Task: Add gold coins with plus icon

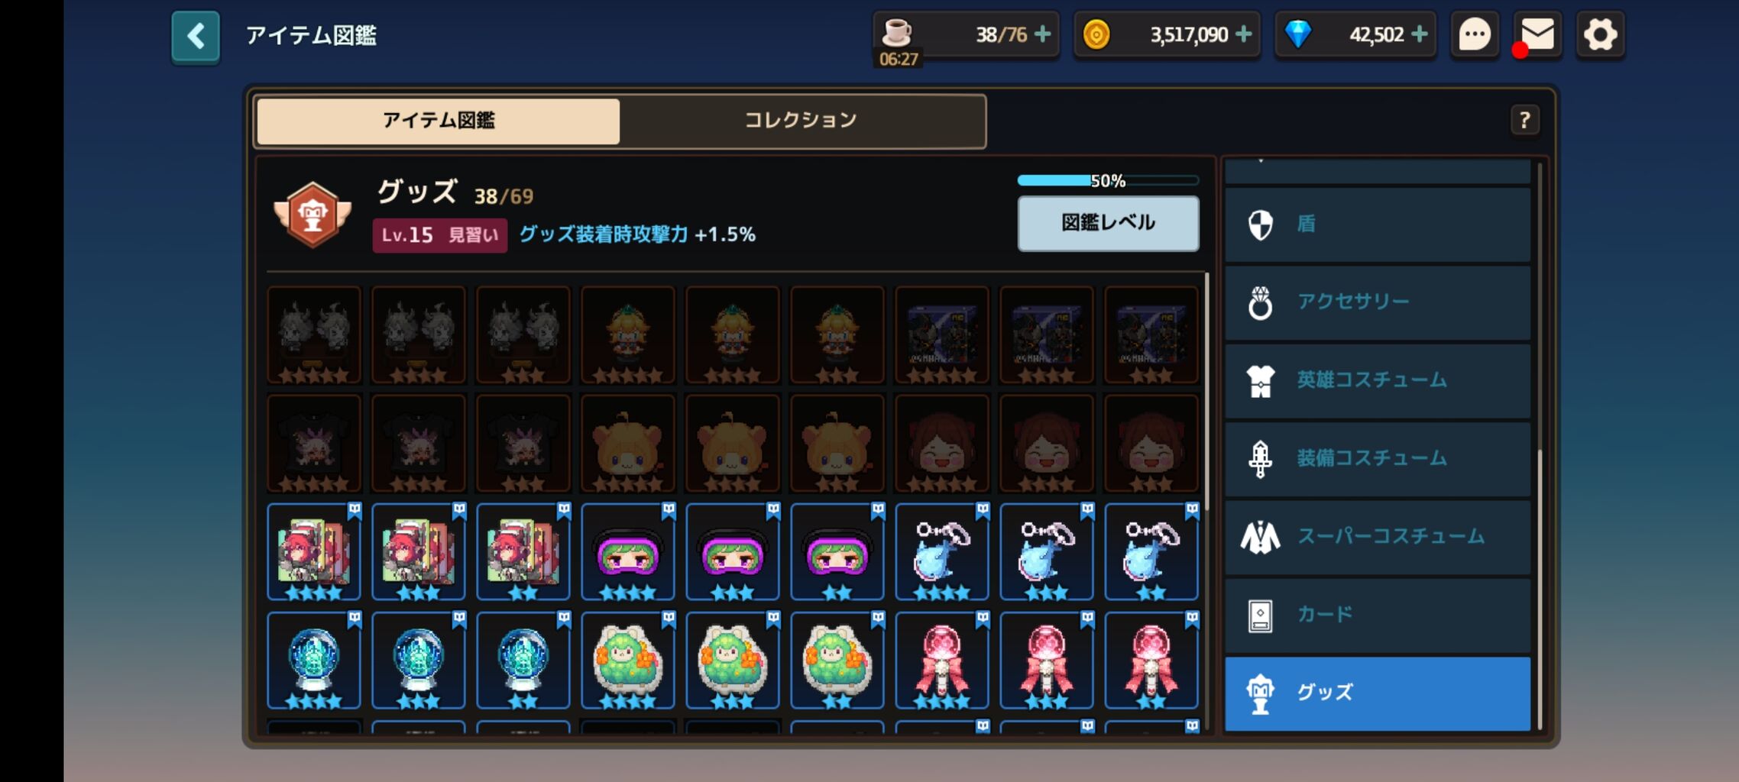Action: pyautogui.click(x=1243, y=34)
